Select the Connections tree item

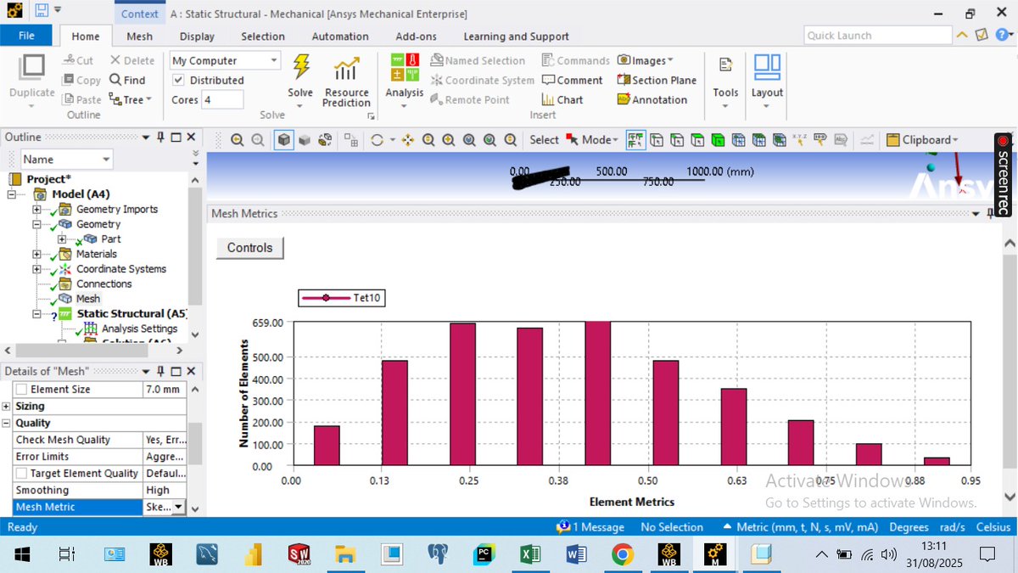(104, 284)
